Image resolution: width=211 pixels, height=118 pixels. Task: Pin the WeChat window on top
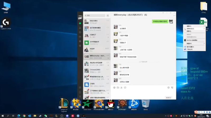point(163,13)
